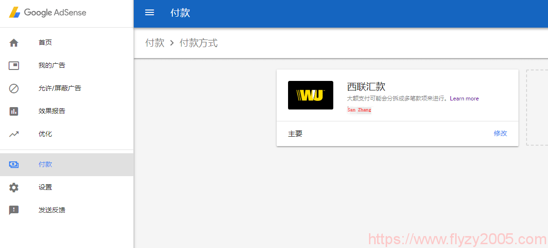Open the Learn more link
The height and width of the screenshot is (248, 548).
(464, 99)
